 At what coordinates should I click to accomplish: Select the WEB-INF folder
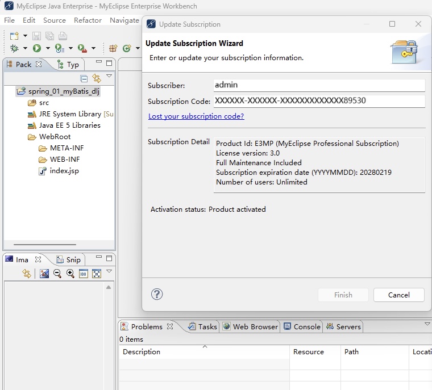pos(59,160)
